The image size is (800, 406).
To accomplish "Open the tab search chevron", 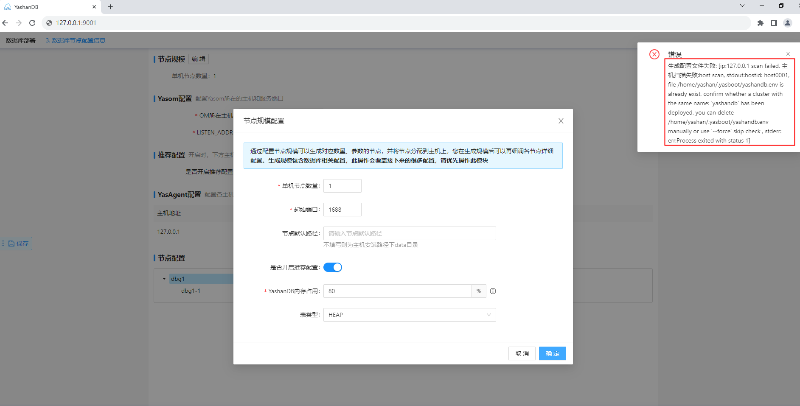I will pyautogui.click(x=742, y=6).
